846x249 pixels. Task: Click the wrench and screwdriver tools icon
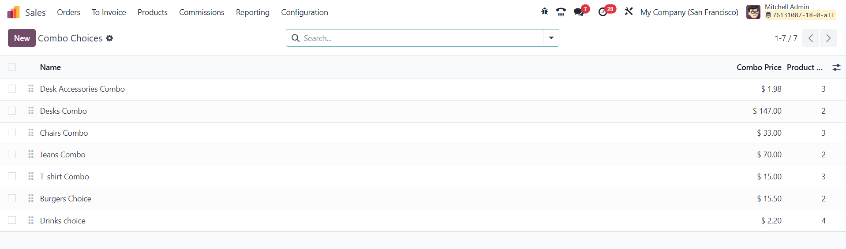point(629,12)
